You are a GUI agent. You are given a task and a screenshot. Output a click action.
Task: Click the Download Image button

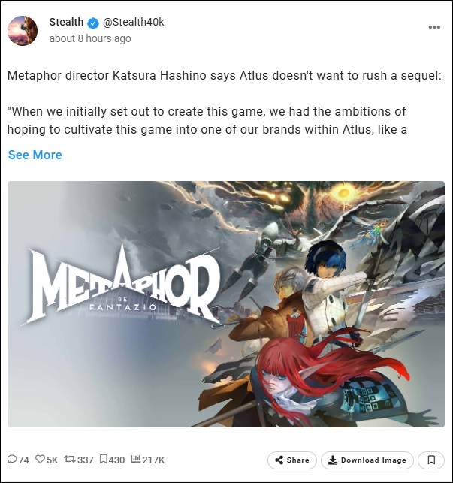click(367, 460)
